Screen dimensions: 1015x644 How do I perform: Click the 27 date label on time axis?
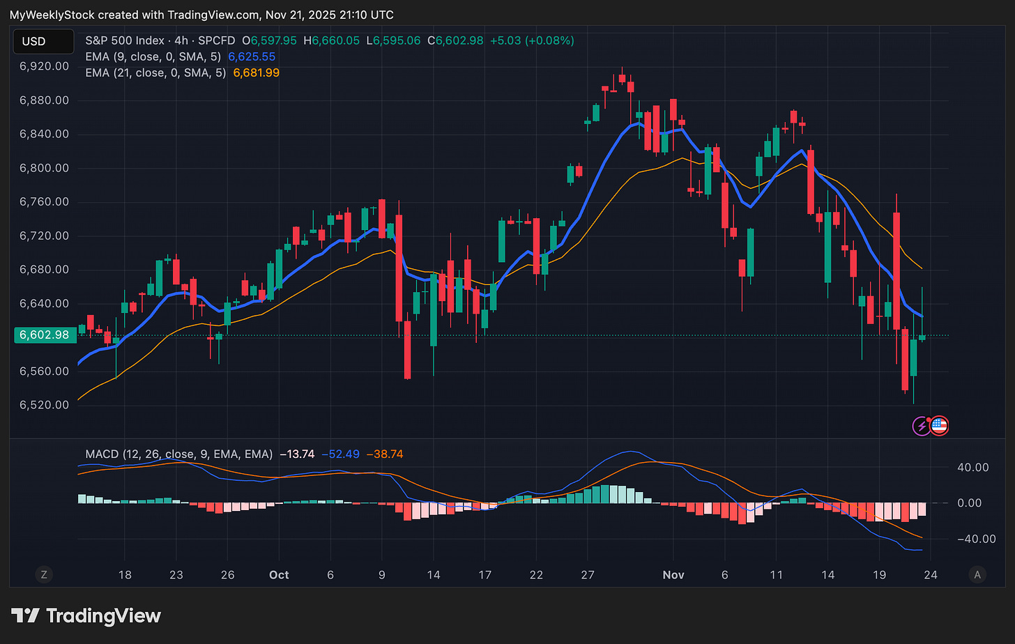[588, 575]
